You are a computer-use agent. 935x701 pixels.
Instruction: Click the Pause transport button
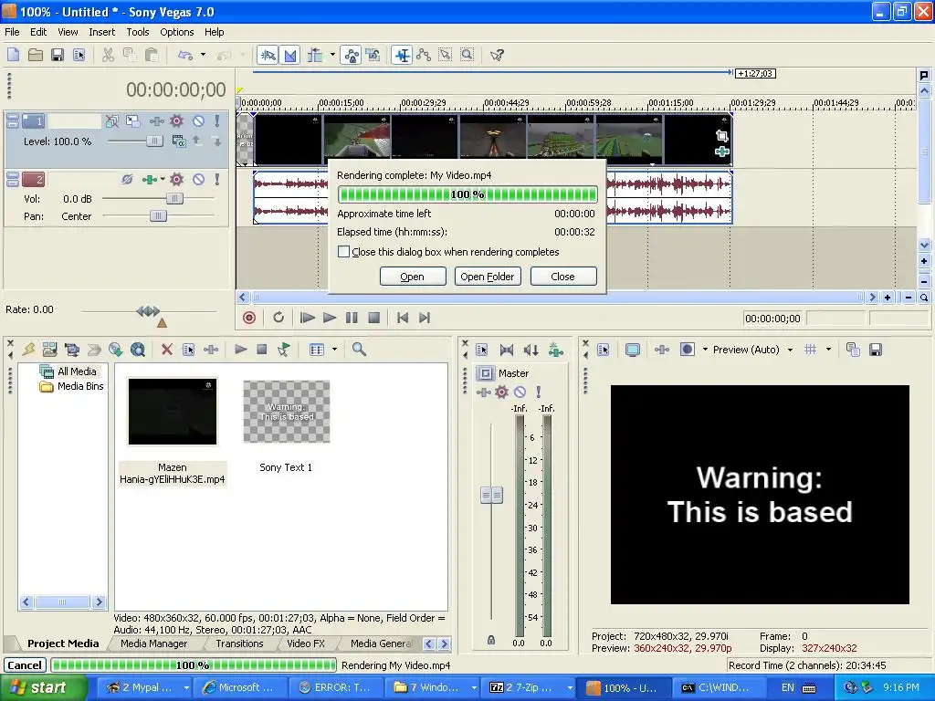(352, 318)
